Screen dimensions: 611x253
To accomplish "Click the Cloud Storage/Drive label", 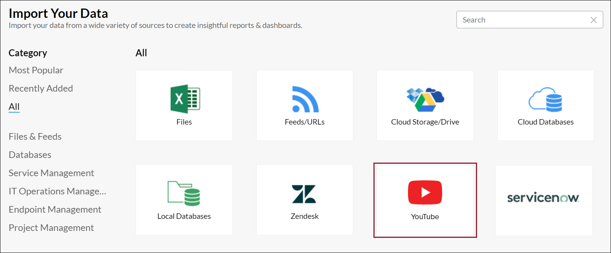I will click(425, 122).
